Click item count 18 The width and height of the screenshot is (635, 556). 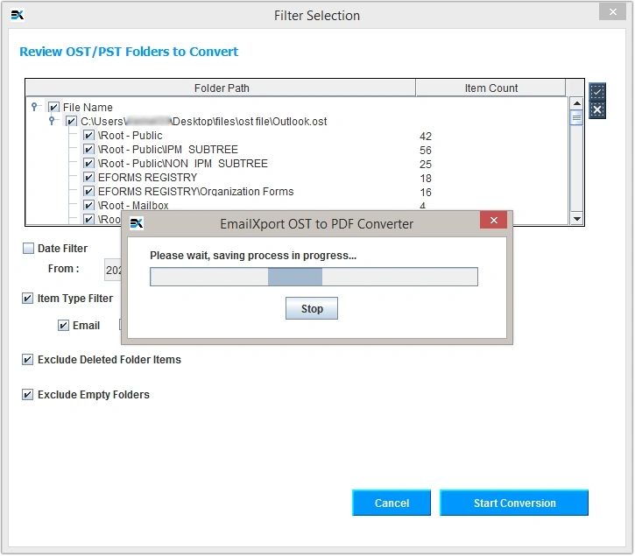pyautogui.click(x=425, y=178)
